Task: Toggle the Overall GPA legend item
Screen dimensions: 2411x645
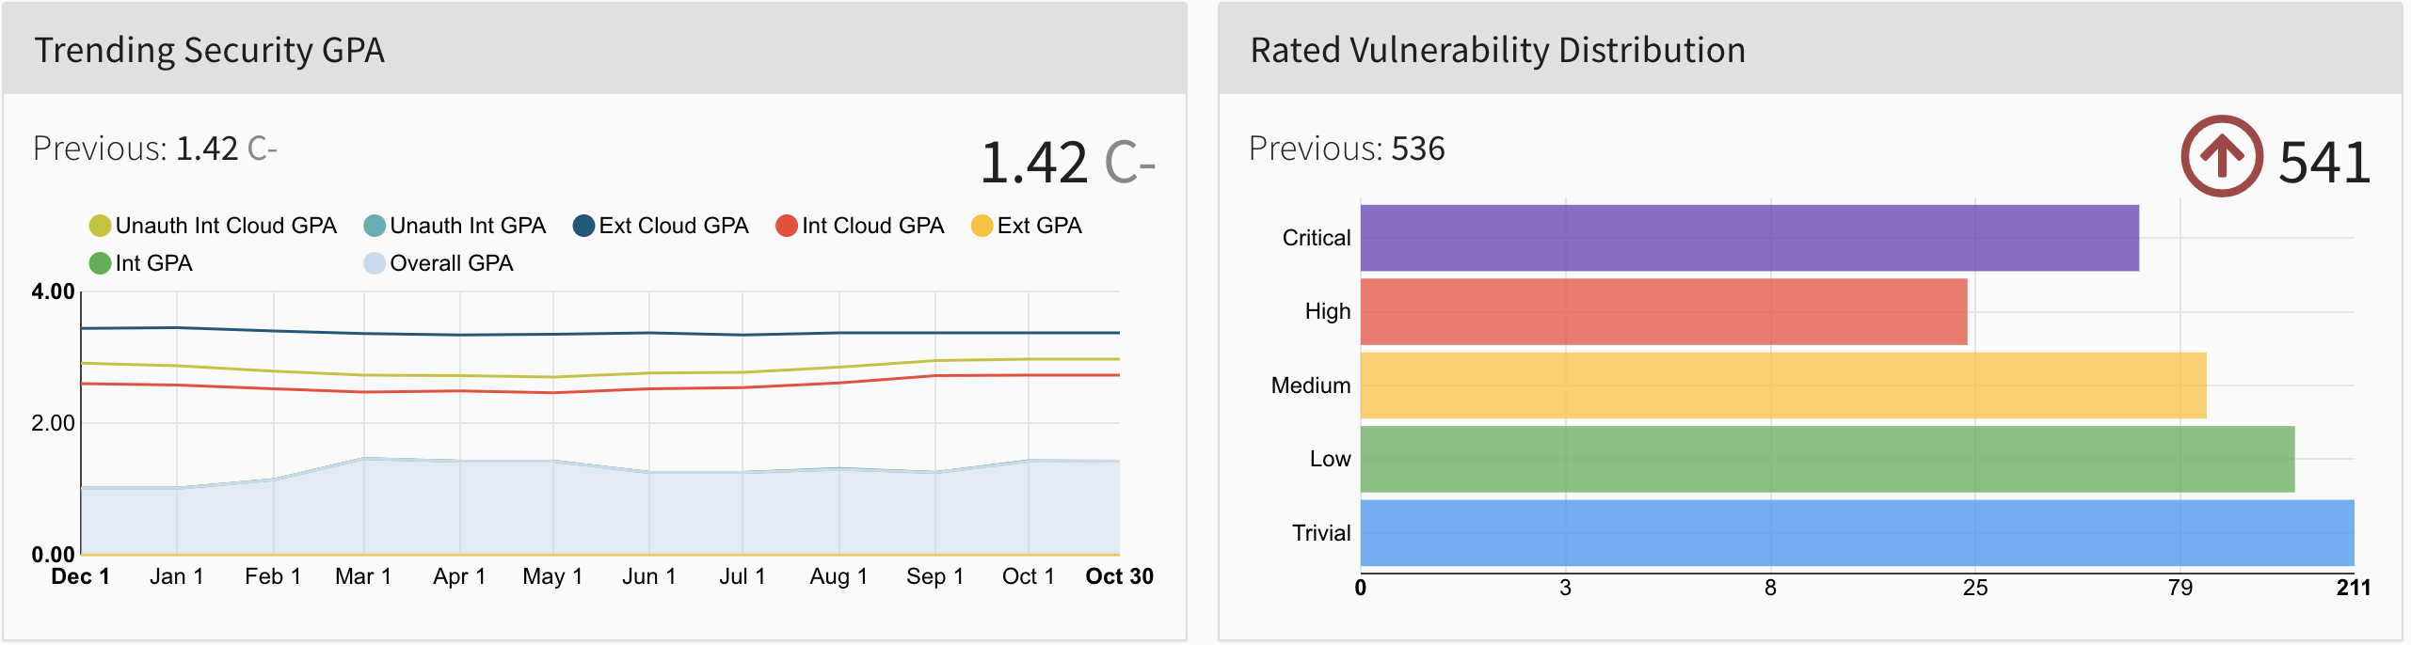Action: point(439,263)
